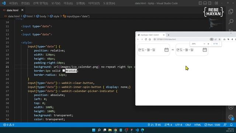236x133 pixels.
Task: Open the first date input's calendar icon
Action: (166, 50)
